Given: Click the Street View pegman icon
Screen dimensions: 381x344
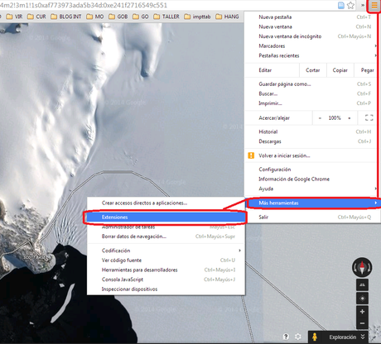Looking at the screenshot, I should 315,337.
